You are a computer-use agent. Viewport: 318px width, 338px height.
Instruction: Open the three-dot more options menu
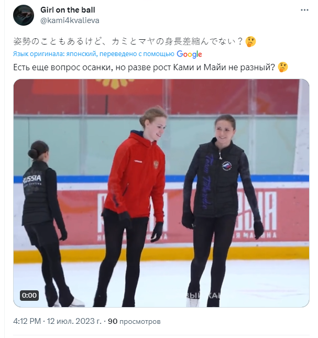pyautogui.click(x=304, y=10)
